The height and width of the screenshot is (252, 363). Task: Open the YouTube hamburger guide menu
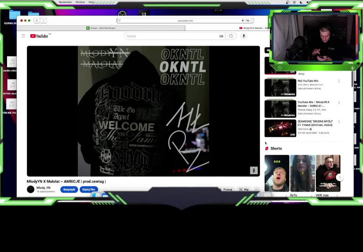point(23,36)
